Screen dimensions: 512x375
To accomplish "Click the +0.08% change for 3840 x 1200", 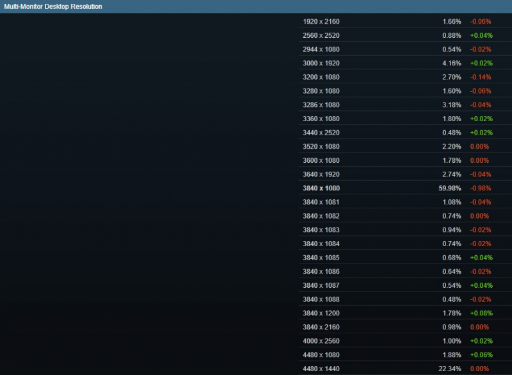I will coord(481,313).
